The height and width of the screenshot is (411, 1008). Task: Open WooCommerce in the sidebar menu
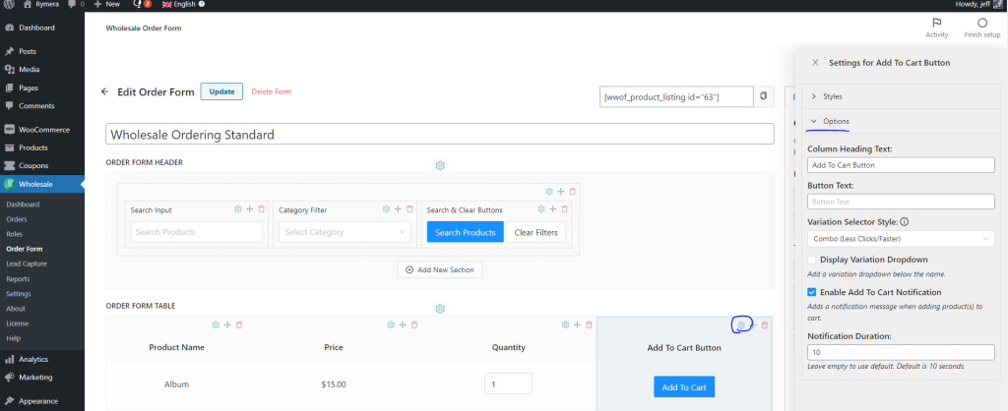(x=44, y=130)
